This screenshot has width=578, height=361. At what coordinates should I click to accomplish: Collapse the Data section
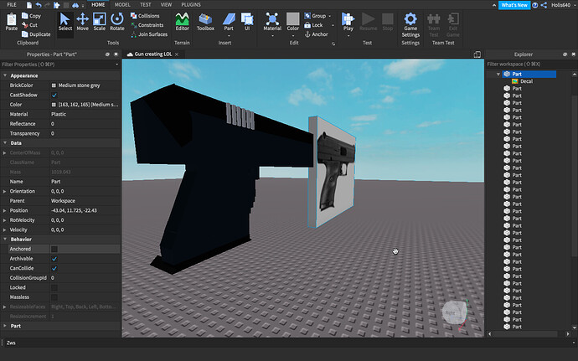(x=5, y=142)
